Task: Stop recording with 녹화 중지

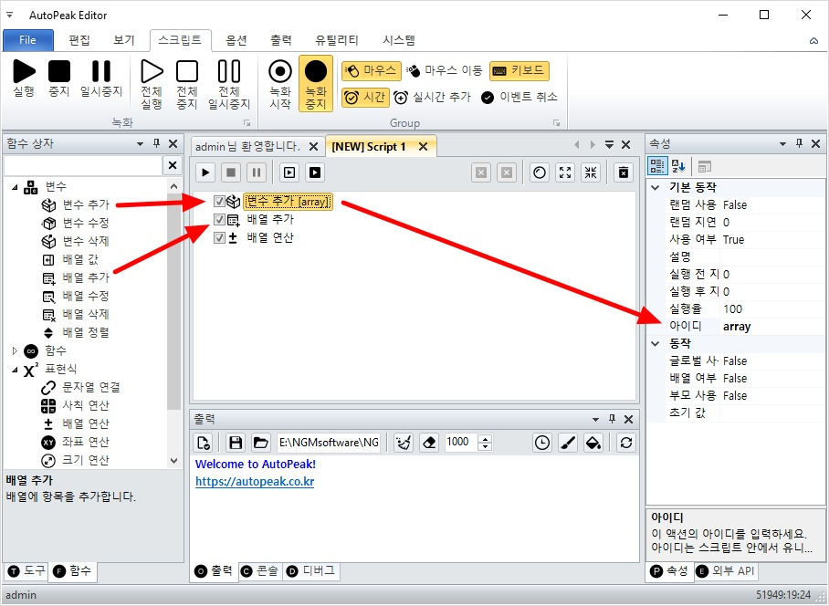Action: coord(316,84)
